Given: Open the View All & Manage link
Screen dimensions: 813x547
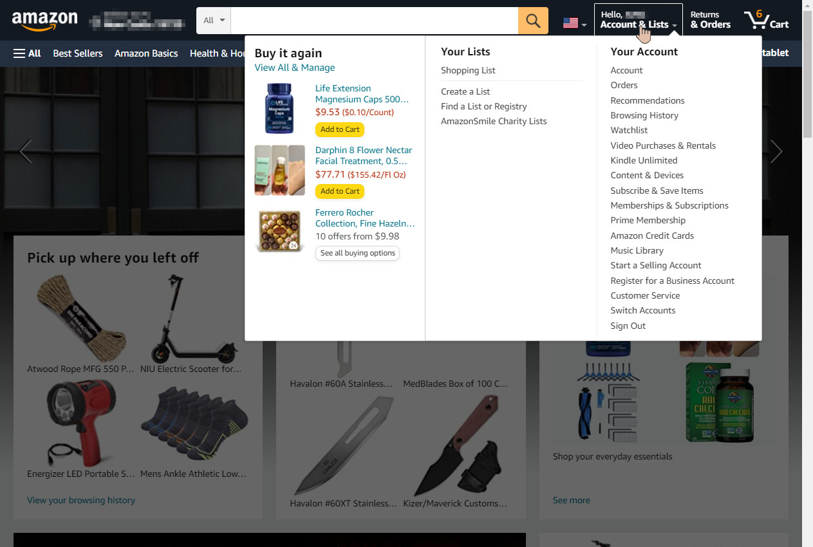Looking at the screenshot, I should [x=295, y=68].
